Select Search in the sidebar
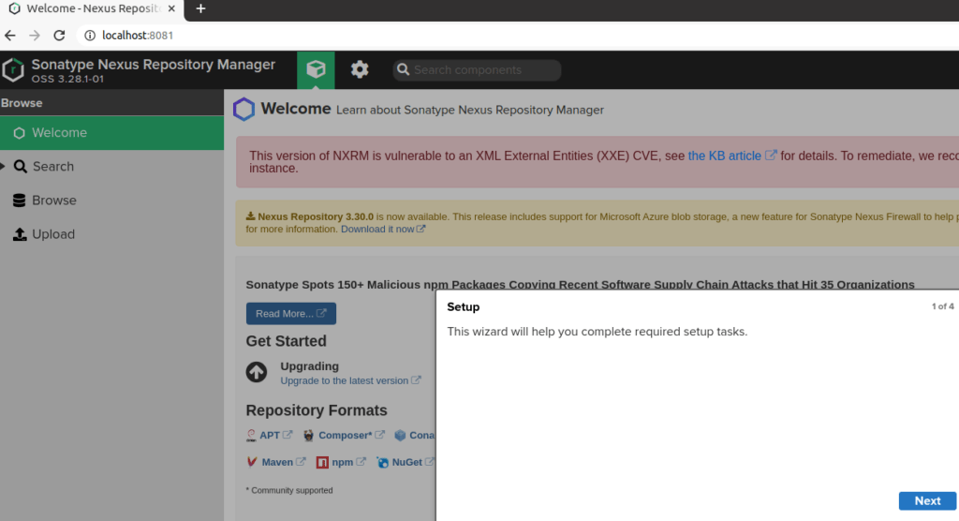959x521 pixels. (x=112, y=167)
